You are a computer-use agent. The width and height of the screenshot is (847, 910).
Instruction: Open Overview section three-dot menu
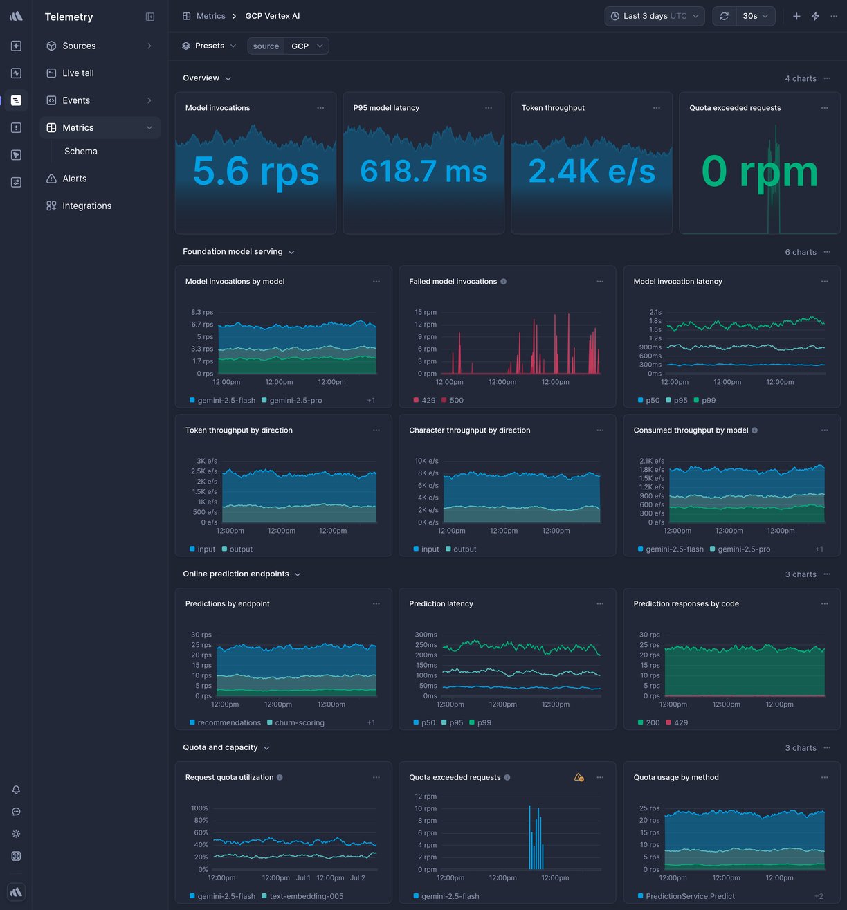pos(827,78)
